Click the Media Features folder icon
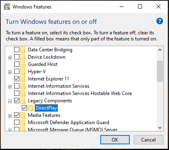Screen dimensions: 169x150 pos(23,115)
